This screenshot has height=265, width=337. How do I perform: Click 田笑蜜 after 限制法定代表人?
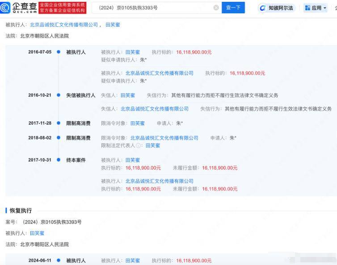[x=153, y=145]
